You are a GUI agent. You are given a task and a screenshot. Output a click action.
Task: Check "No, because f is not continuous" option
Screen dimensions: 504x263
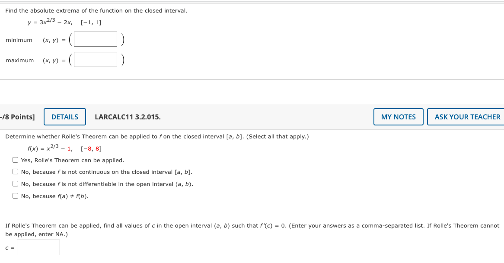click(15, 171)
